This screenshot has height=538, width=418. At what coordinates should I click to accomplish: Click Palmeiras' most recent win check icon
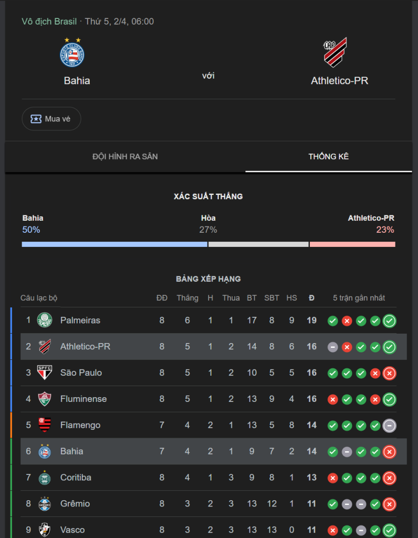pyautogui.click(x=389, y=320)
